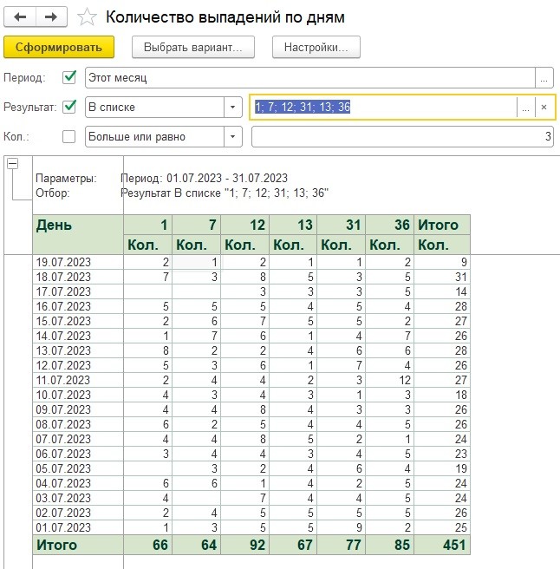Image resolution: width=560 pixels, height=569 pixels.
Task: Select date cell 19.07.2023
Action: 78,262
